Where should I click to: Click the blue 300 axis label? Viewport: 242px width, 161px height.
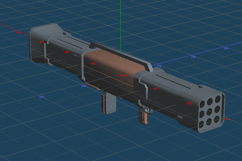pyautogui.click(x=226, y=49)
